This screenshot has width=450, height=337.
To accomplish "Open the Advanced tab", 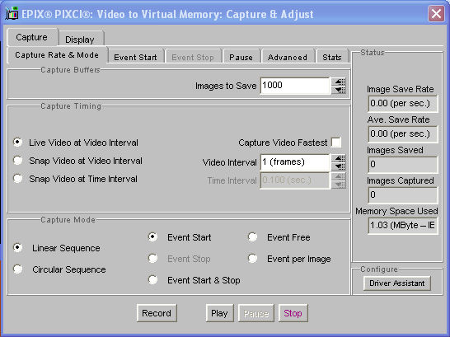I will pos(288,57).
